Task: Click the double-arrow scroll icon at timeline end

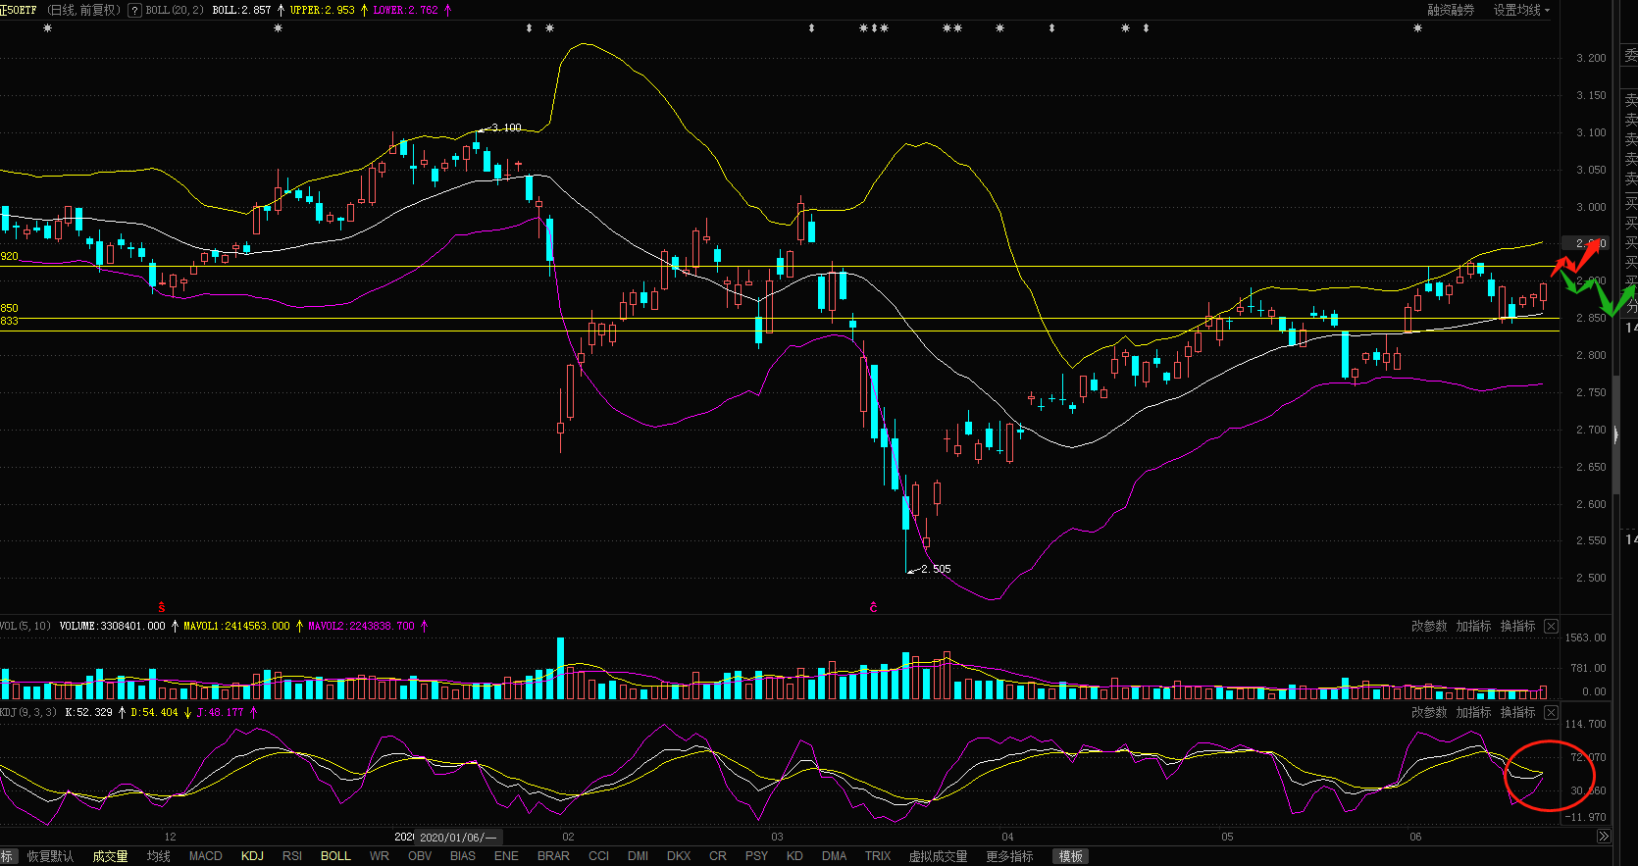Action: click(1603, 837)
